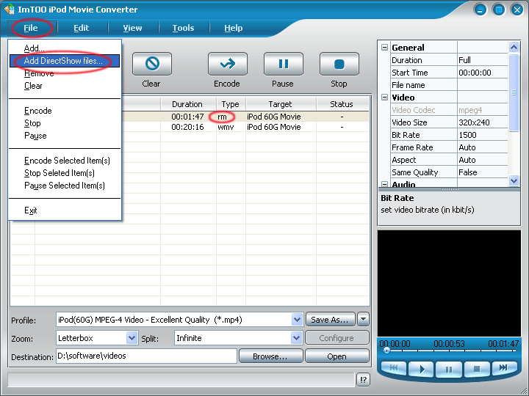Open the Help menu
Viewport: 529px width, 396px height.
tap(234, 28)
